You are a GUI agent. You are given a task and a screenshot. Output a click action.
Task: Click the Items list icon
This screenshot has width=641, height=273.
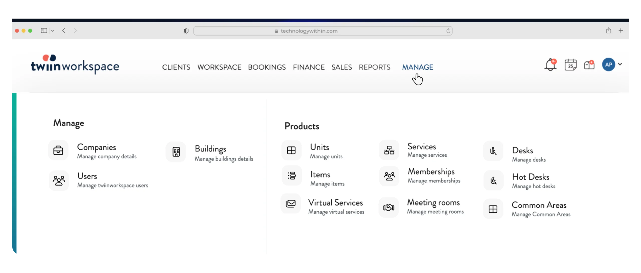click(292, 176)
